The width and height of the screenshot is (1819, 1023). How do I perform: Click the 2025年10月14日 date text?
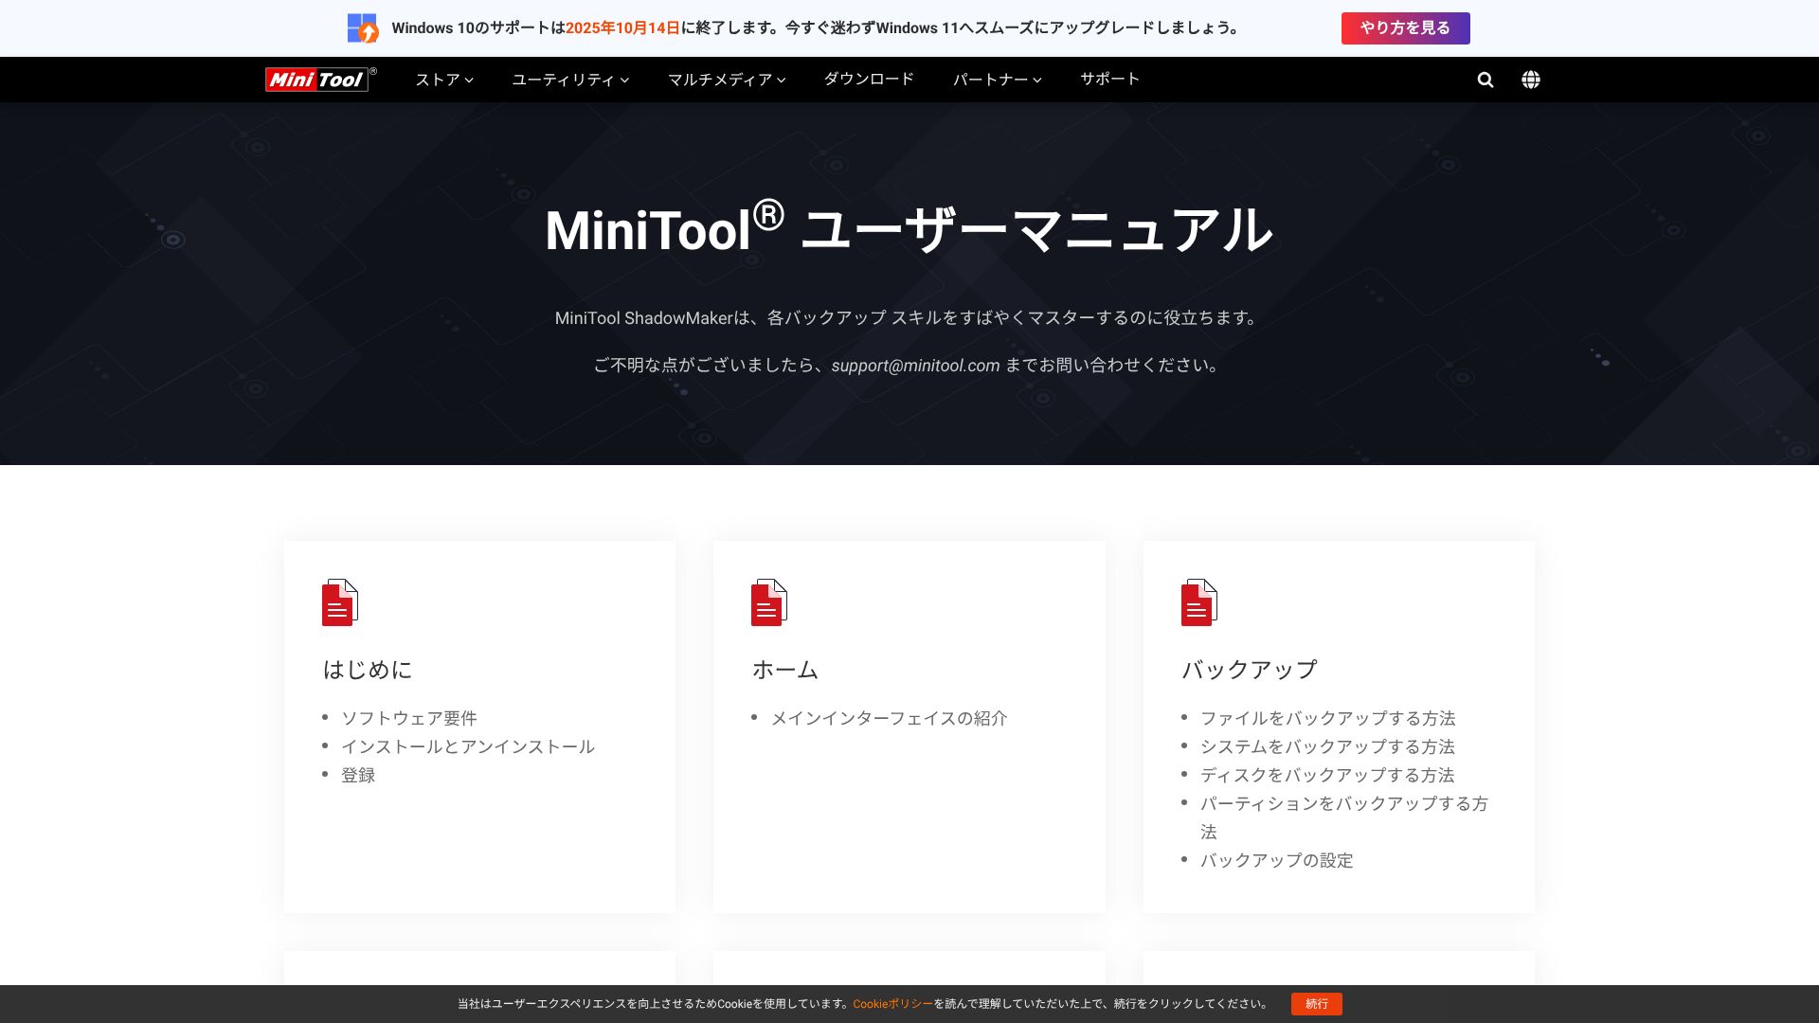(x=622, y=28)
